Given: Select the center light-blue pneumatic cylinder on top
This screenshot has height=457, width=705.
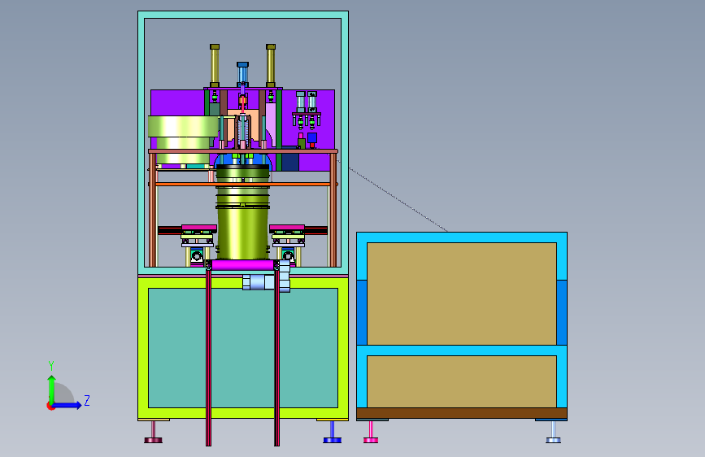Looking at the screenshot, I should pyautogui.click(x=243, y=74).
